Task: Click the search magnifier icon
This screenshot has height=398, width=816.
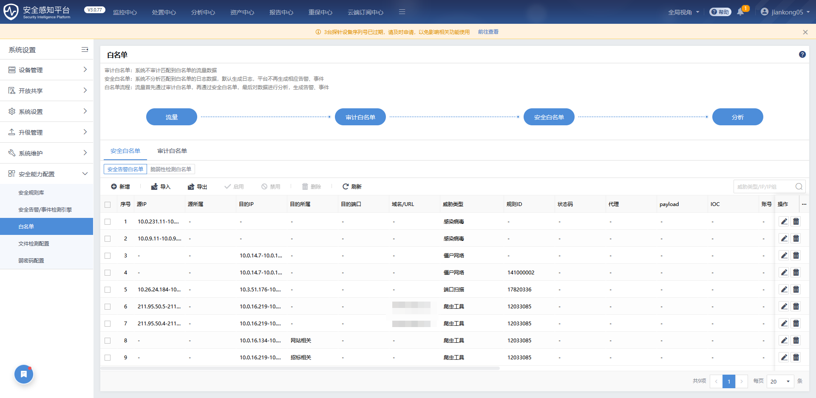Action: tap(799, 186)
